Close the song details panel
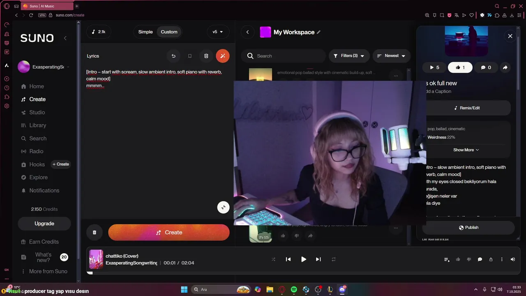526x296 pixels. (x=510, y=36)
